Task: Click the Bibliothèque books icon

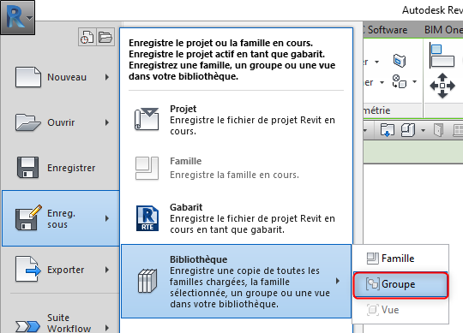Action: point(147,281)
